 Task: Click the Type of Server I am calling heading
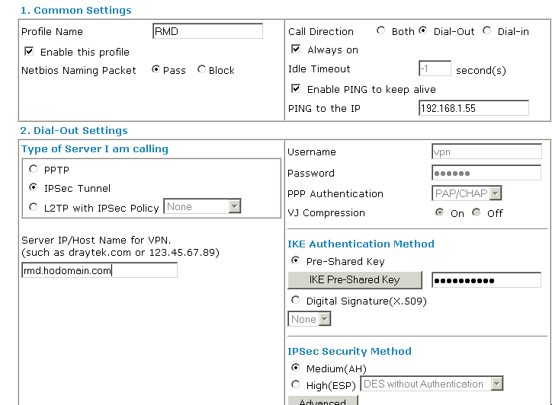tap(95, 149)
